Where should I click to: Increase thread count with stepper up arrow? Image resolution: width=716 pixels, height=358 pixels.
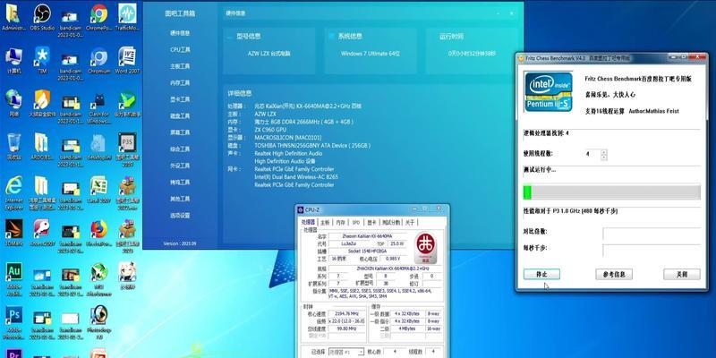click(603, 151)
